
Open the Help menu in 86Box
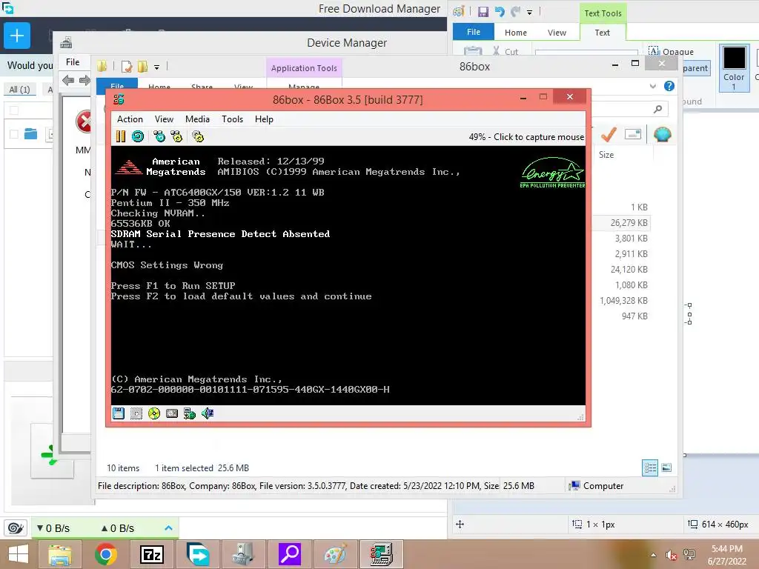[265, 119]
